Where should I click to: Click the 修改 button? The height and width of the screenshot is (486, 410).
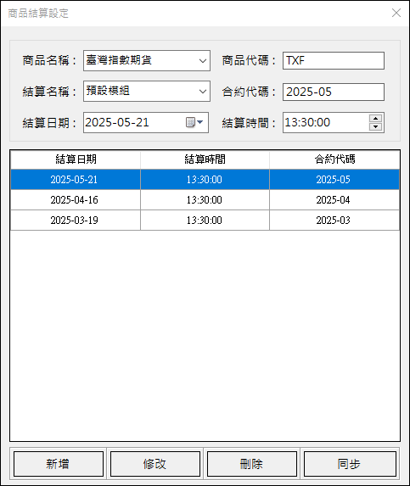[155, 464]
